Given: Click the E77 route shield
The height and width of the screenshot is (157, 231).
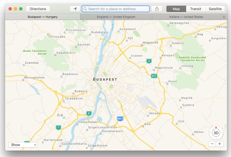Looking at the screenshot, I should tap(154, 76).
